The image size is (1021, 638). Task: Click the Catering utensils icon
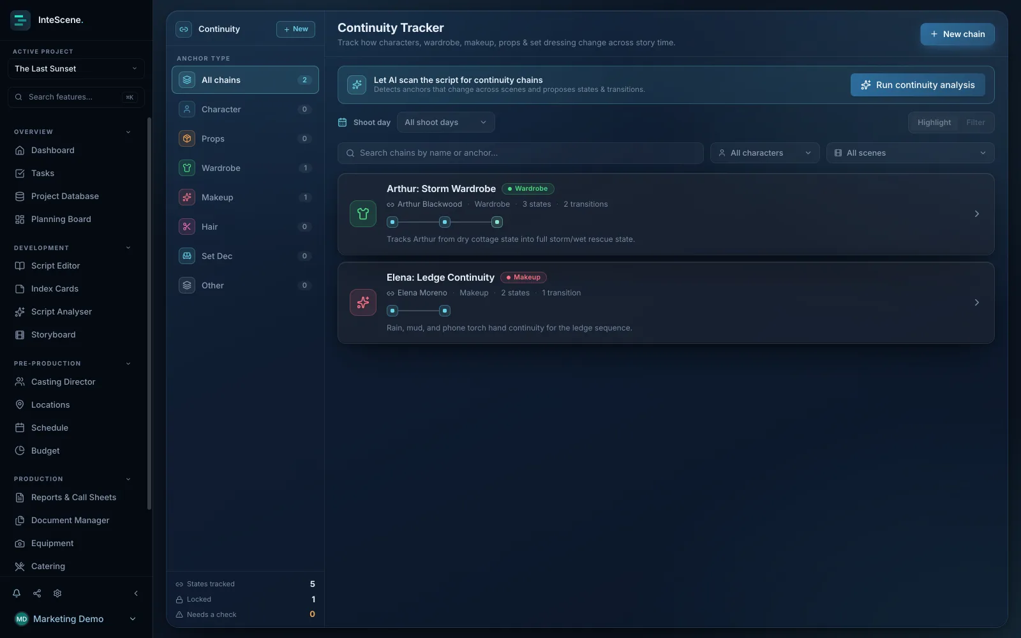pos(20,566)
